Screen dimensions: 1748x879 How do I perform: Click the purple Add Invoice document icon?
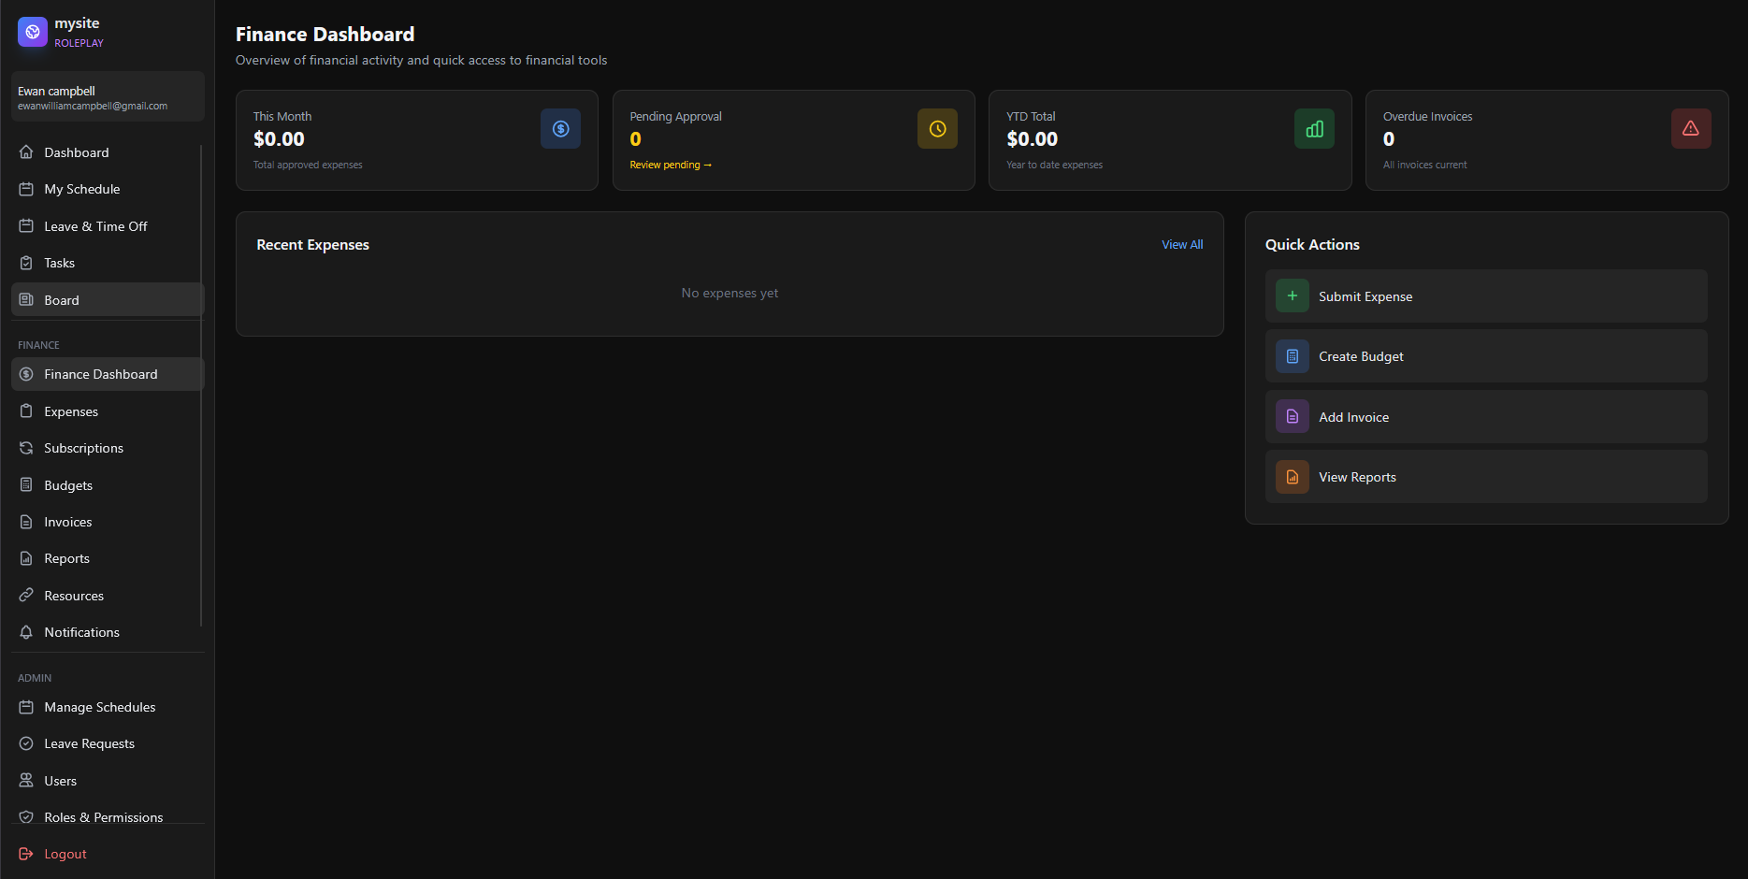point(1293,417)
